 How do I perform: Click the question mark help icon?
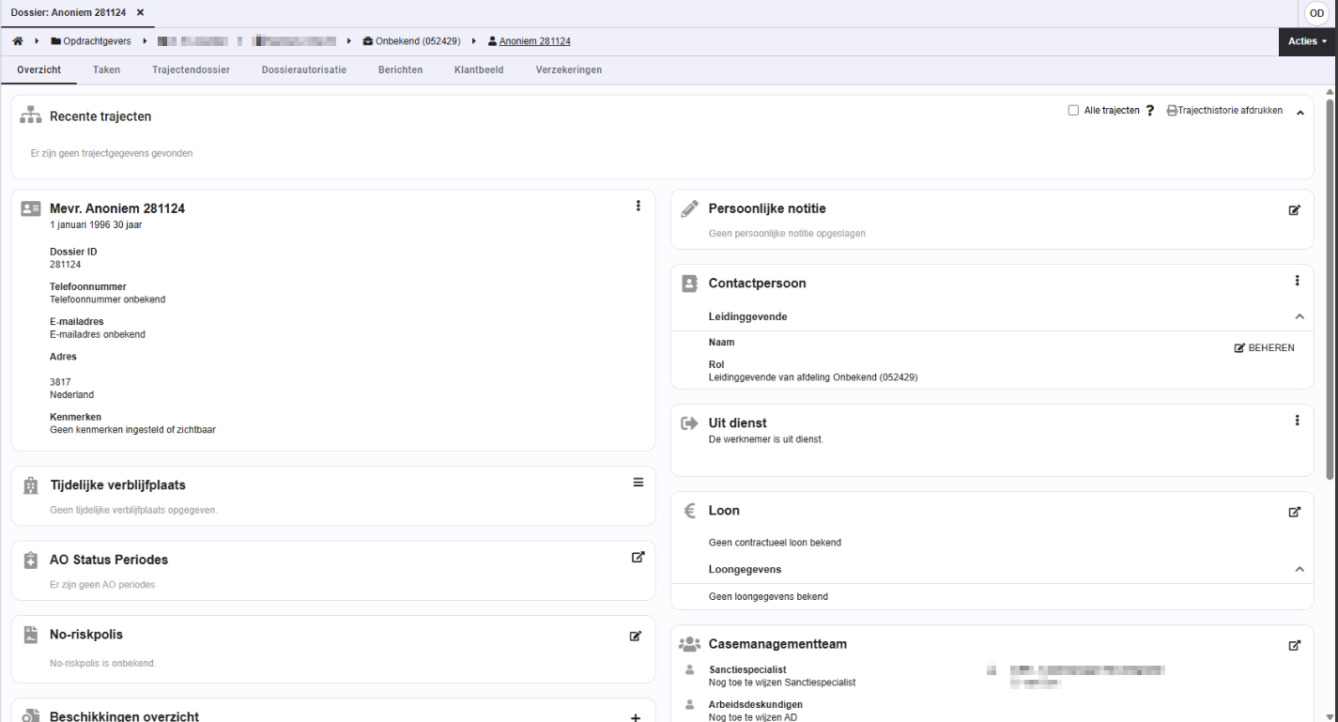pos(1150,111)
